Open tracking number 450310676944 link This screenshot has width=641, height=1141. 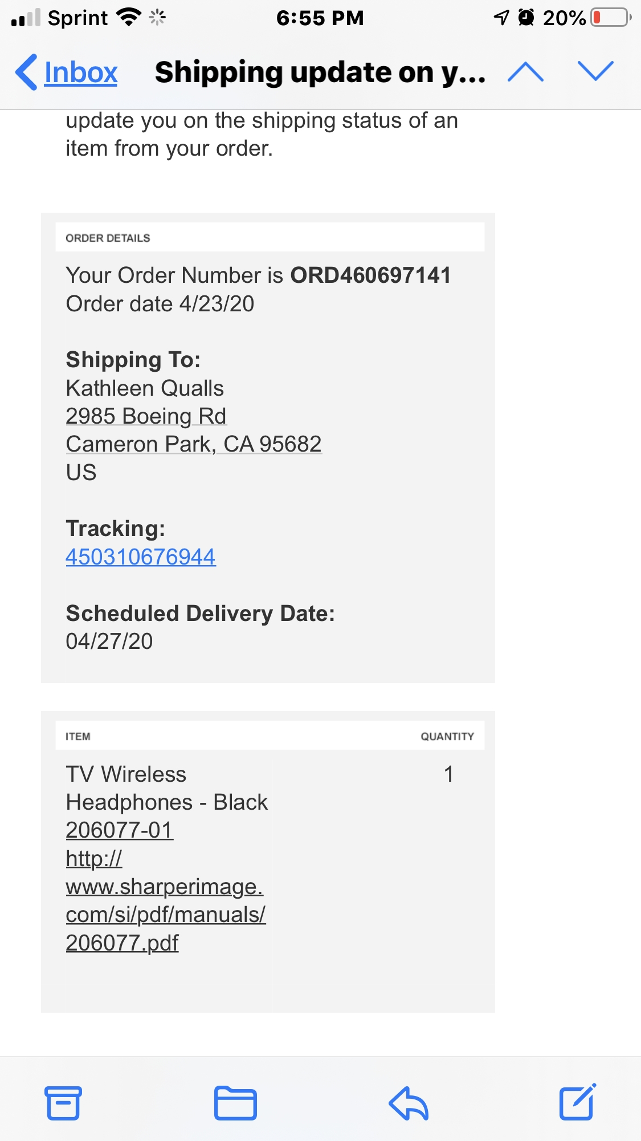pos(141,557)
